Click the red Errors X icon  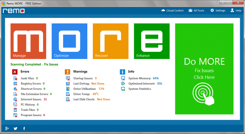pos(15,72)
